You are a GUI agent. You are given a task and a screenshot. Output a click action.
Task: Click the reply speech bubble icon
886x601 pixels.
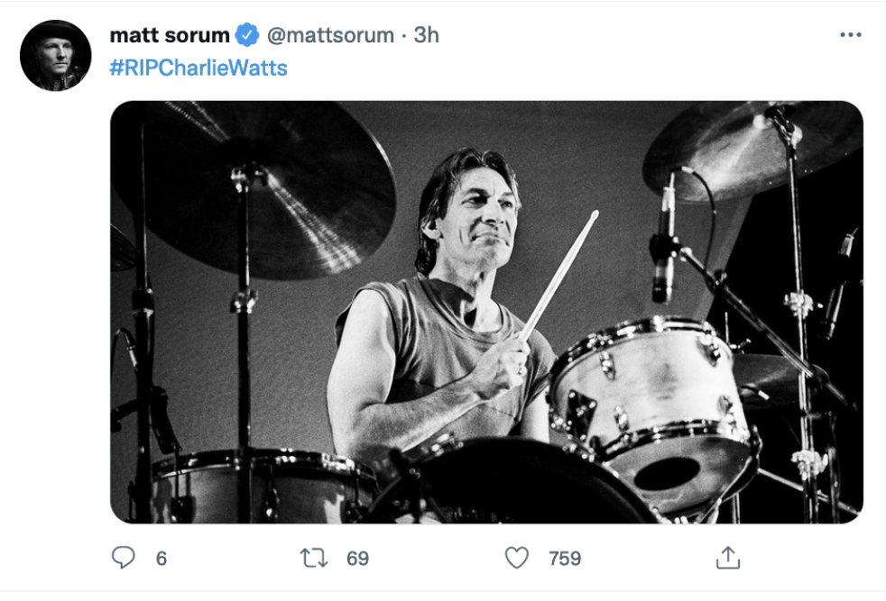tap(123, 559)
